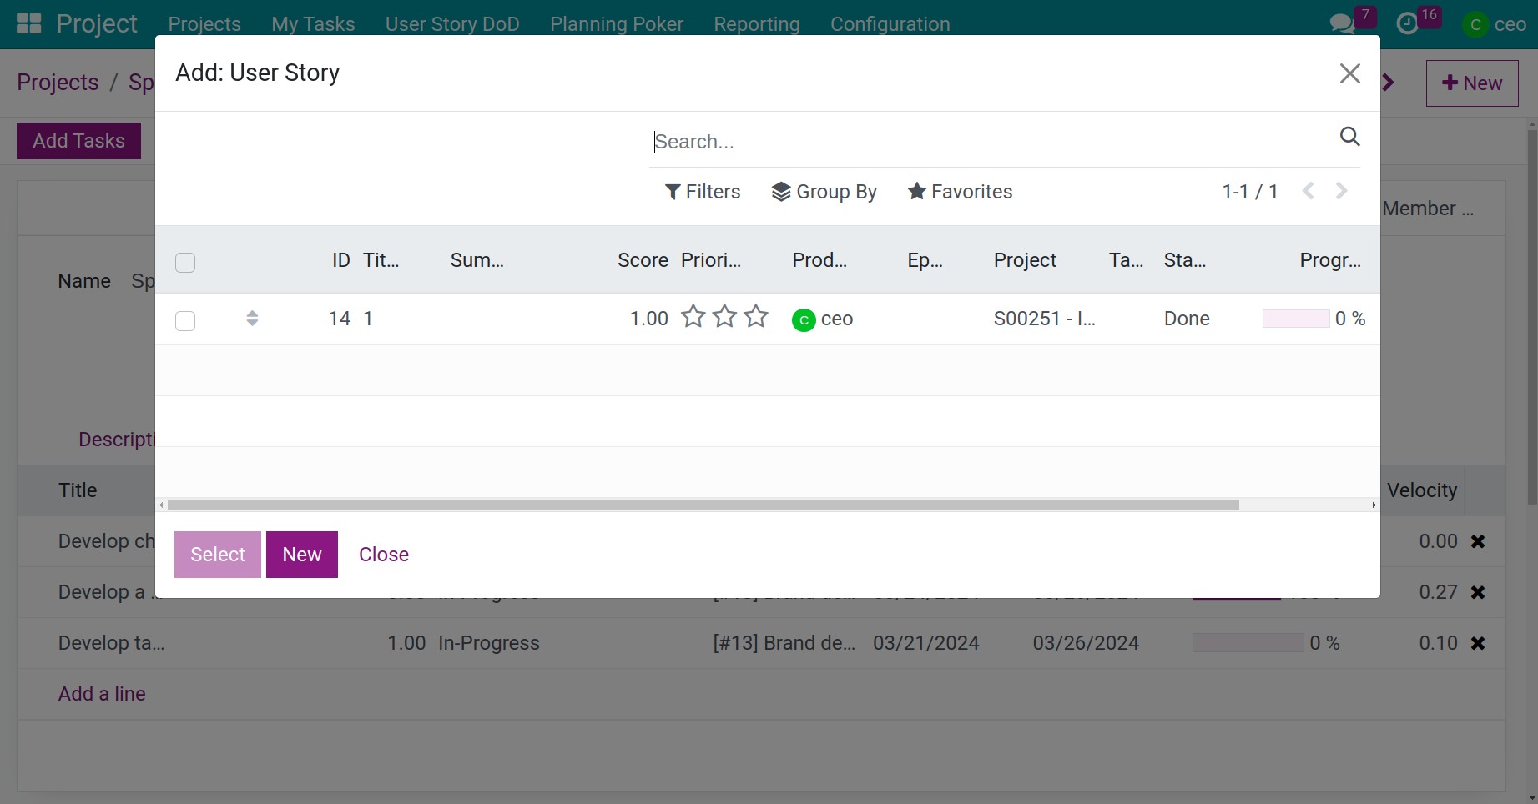Sort by the Project column header
The width and height of the screenshot is (1538, 804).
tap(1025, 260)
